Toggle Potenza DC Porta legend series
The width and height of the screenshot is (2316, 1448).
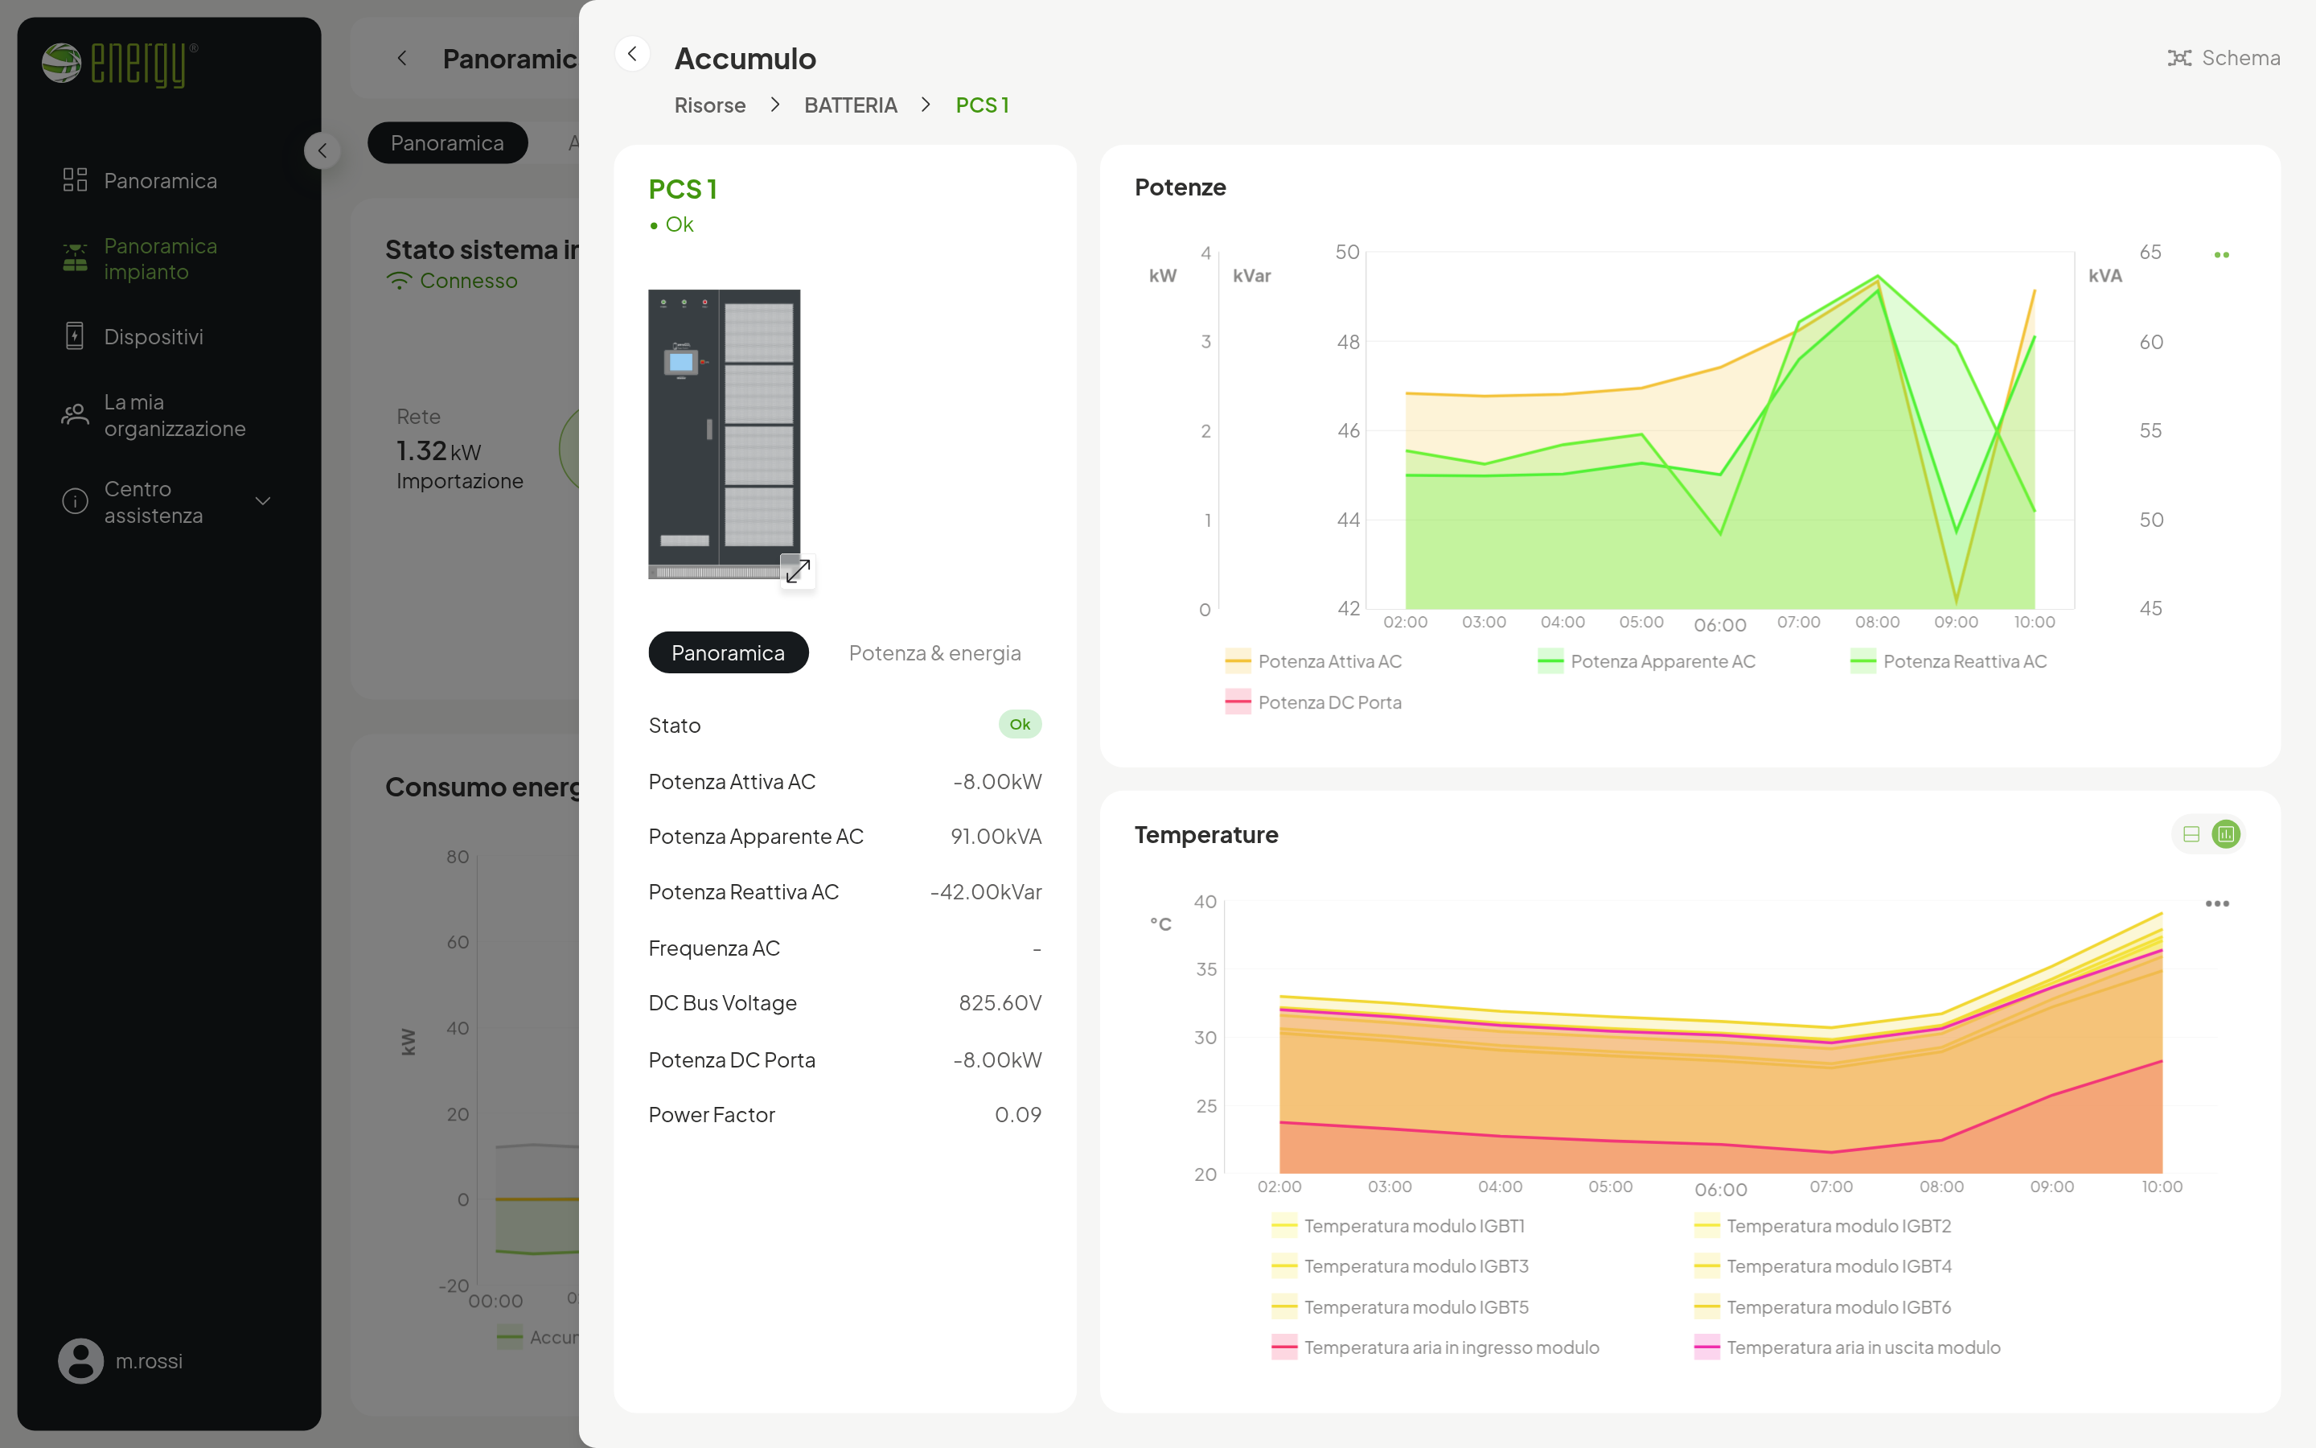[1312, 703]
